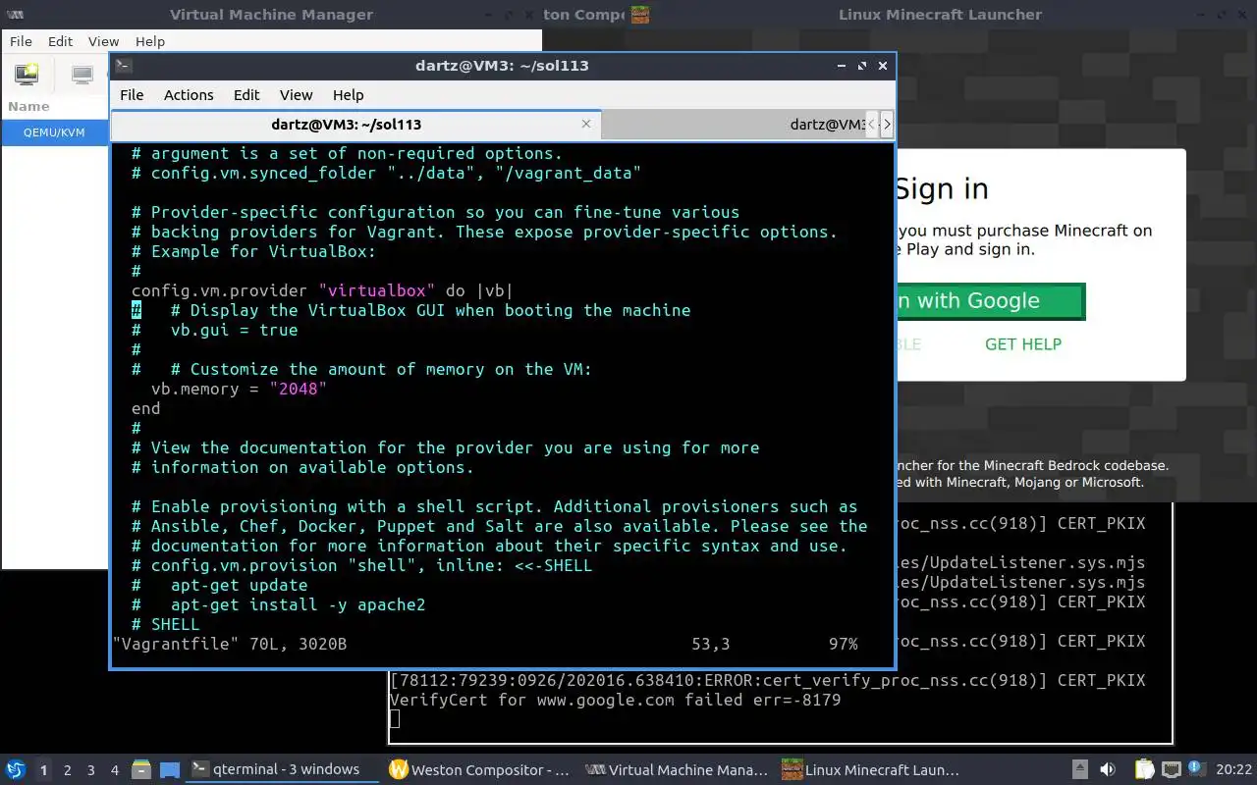The height and width of the screenshot is (785, 1257).
Task: Click the new virtual machine icon in Virtual Machine Manager
Action: 27,74
